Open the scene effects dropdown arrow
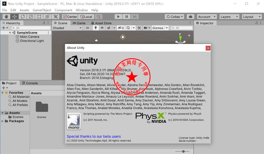264x154 pixels. coord(114,28)
